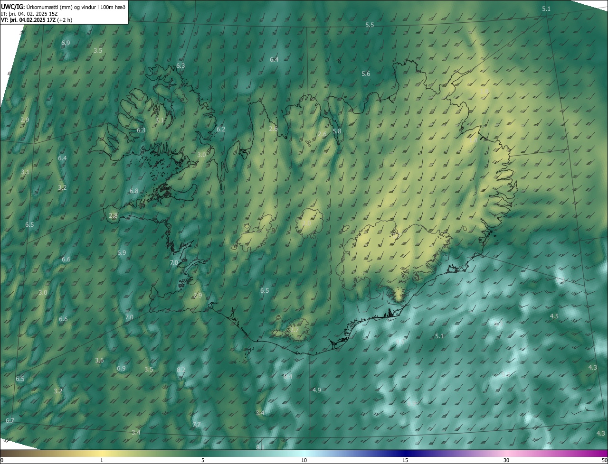Click the 3.6 value label
The width and height of the screenshot is (608, 464).
click(x=99, y=360)
